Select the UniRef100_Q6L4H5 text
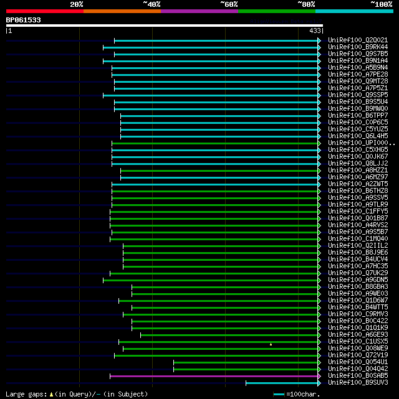The height and width of the screenshot is (399, 399). click(358, 136)
